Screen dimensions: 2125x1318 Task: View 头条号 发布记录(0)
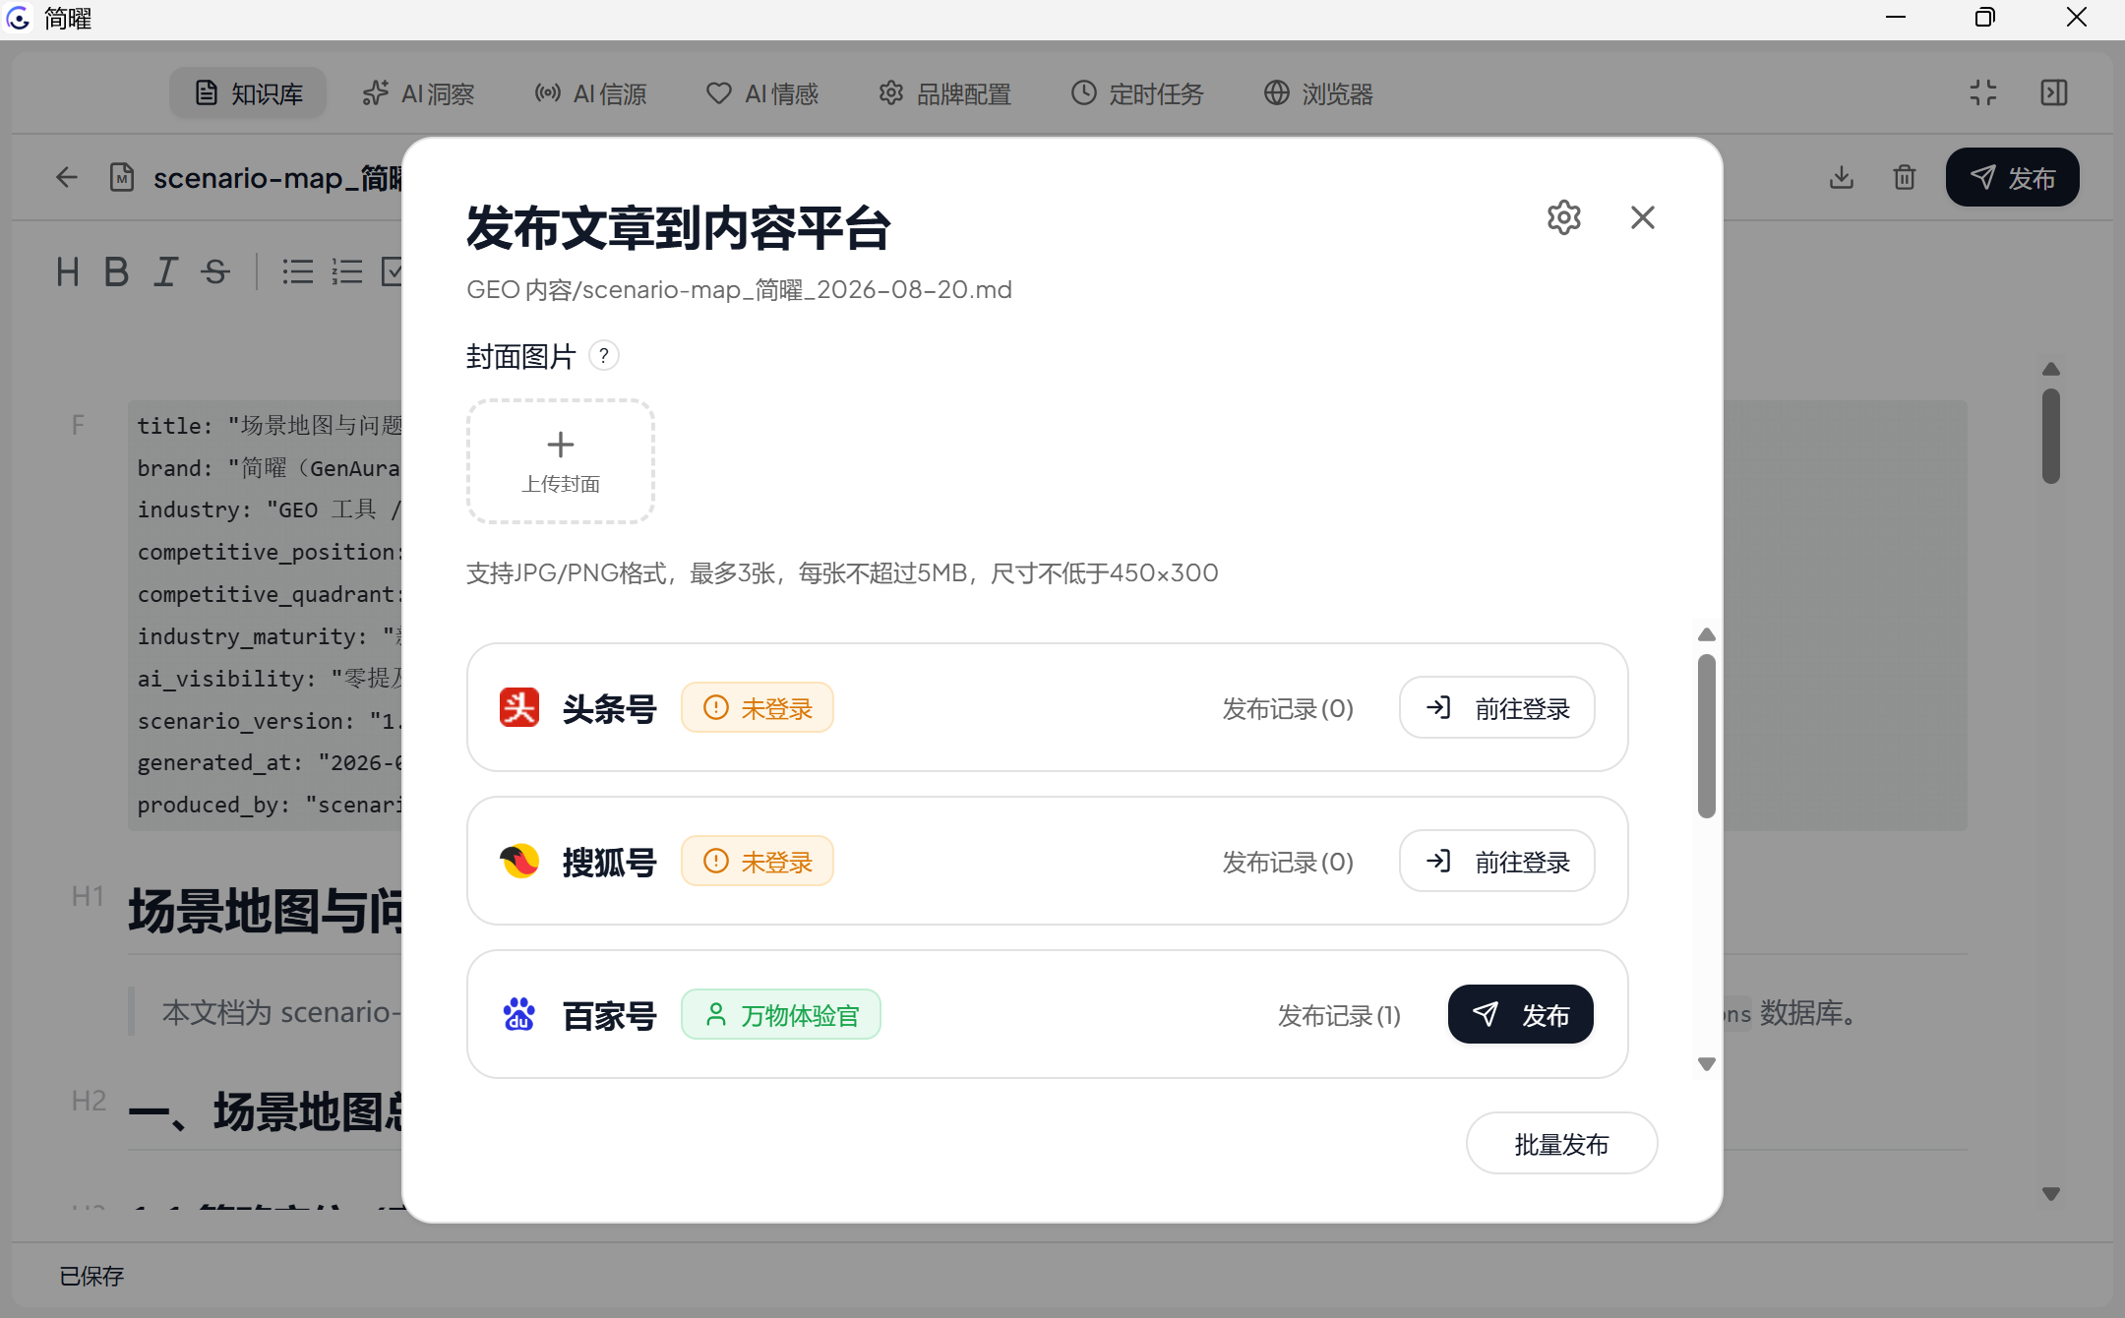click(1288, 708)
